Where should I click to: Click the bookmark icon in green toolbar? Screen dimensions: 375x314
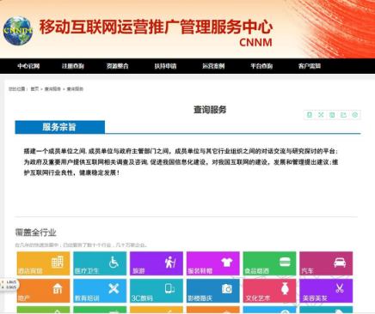[x=310, y=115]
